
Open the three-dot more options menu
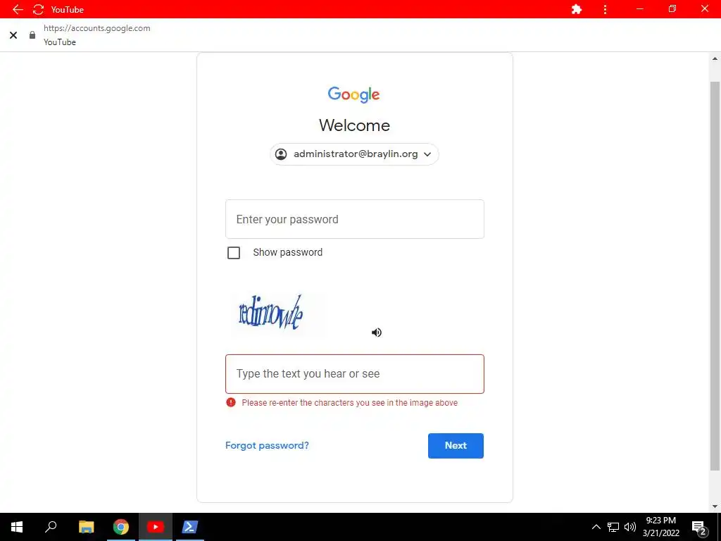point(605,9)
